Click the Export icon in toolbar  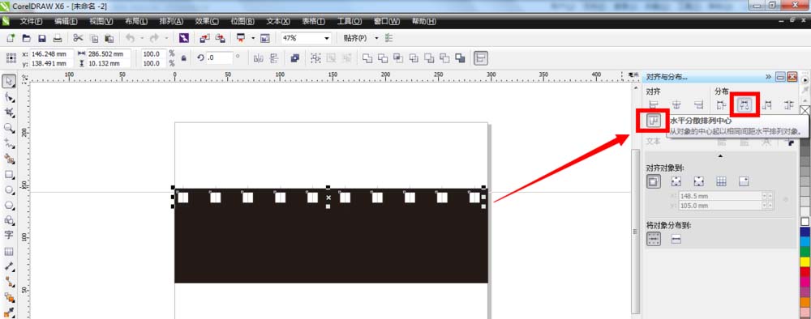pos(221,38)
